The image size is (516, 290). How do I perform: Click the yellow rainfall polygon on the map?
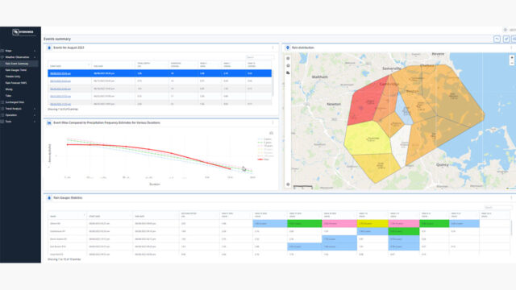[x=368, y=138]
